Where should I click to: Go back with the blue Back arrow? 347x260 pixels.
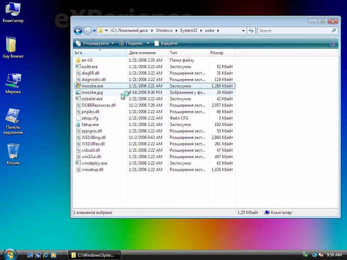click(78, 30)
